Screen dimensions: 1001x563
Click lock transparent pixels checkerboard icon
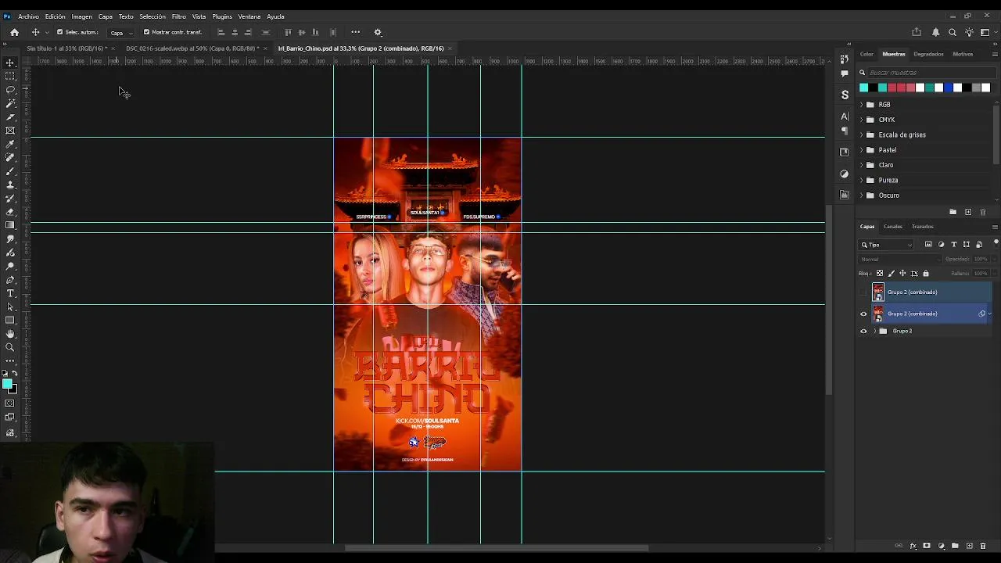(880, 273)
